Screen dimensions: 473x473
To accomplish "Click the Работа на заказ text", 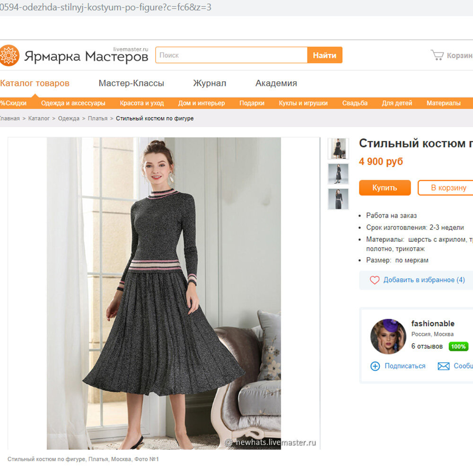I will 391,216.
